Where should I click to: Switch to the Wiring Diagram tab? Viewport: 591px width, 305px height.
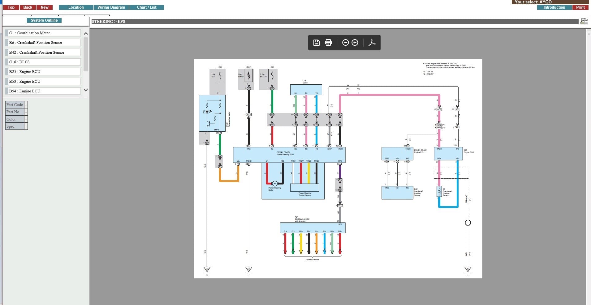(111, 7)
